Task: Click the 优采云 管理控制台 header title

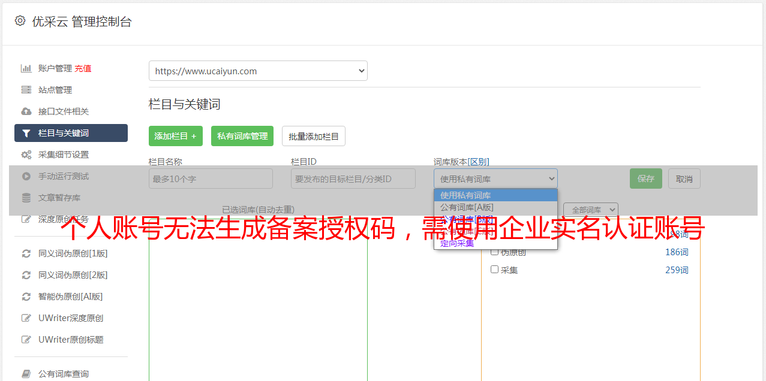Action: click(82, 22)
